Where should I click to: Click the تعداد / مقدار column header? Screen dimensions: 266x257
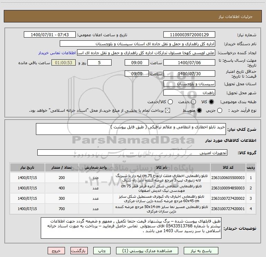point(62,167)
